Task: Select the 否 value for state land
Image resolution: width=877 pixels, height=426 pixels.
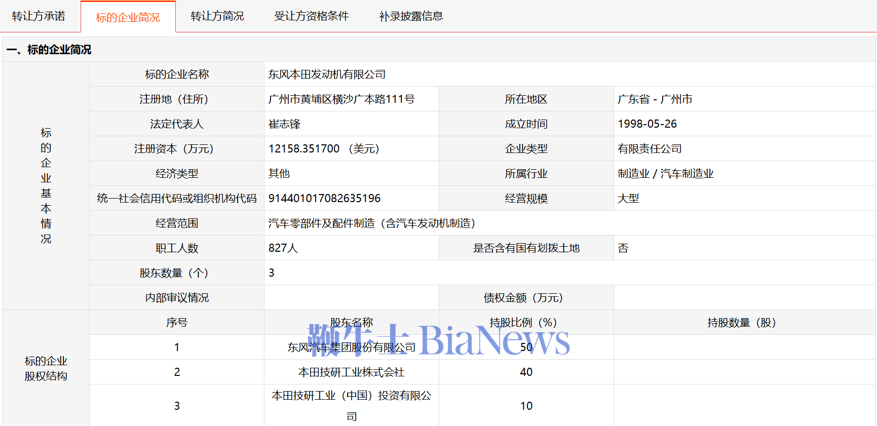Action: tap(623, 248)
